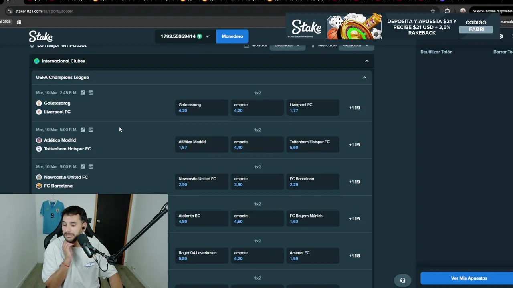Click Reutilizar Talón in bet slip

pyautogui.click(x=436, y=52)
